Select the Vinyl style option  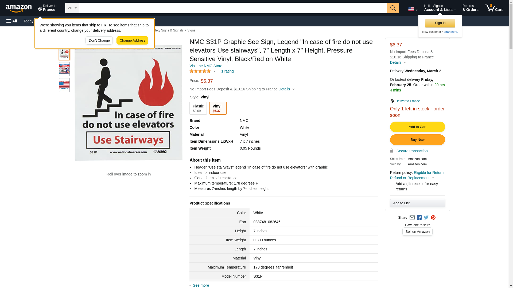click(x=218, y=108)
